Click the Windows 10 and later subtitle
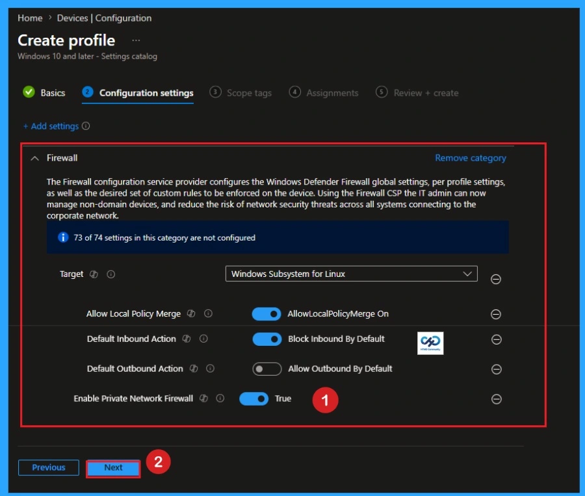585x496 pixels. click(87, 57)
